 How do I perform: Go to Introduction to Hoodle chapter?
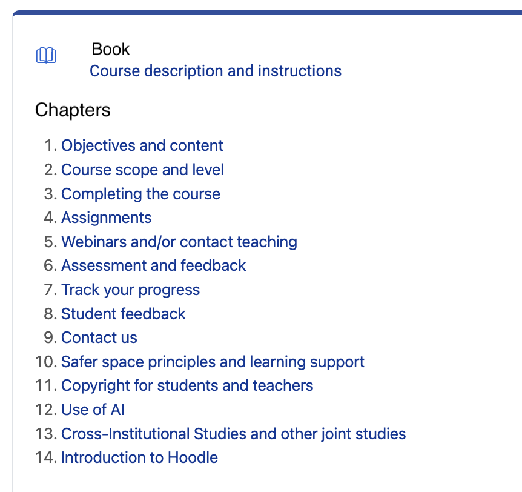coord(139,457)
